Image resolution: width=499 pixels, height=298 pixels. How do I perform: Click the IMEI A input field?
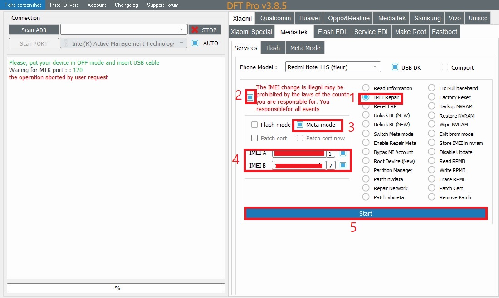(x=299, y=154)
